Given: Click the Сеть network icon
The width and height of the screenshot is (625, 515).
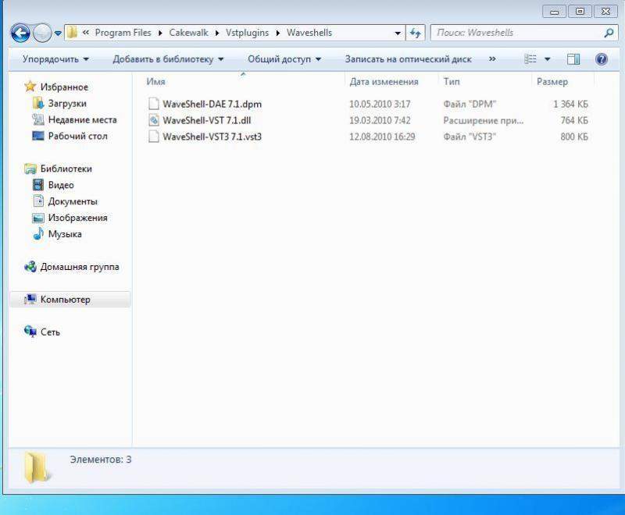Looking at the screenshot, I should (x=30, y=332).
